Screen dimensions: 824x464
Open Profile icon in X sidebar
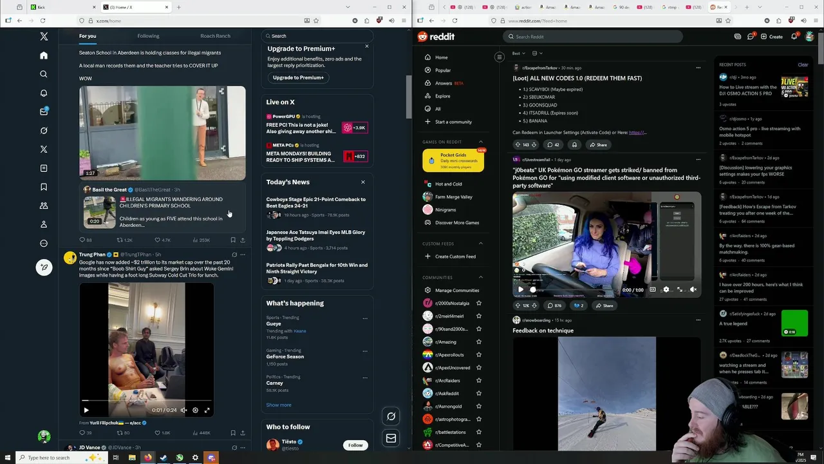tap(44, 224)
